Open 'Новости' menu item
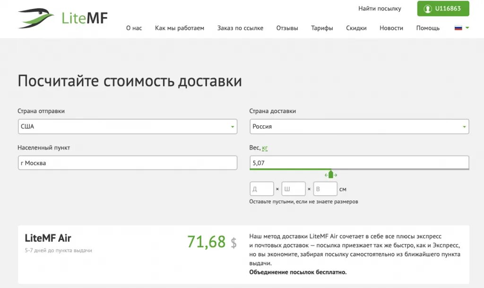 pos(391,28)
